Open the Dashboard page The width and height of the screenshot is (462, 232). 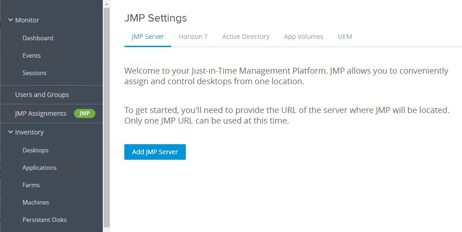coord(38,38)
